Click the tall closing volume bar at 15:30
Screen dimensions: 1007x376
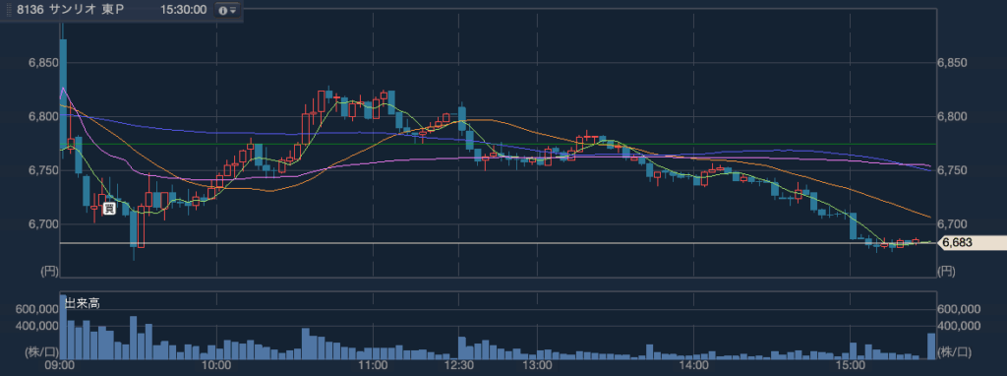point(931,346)
